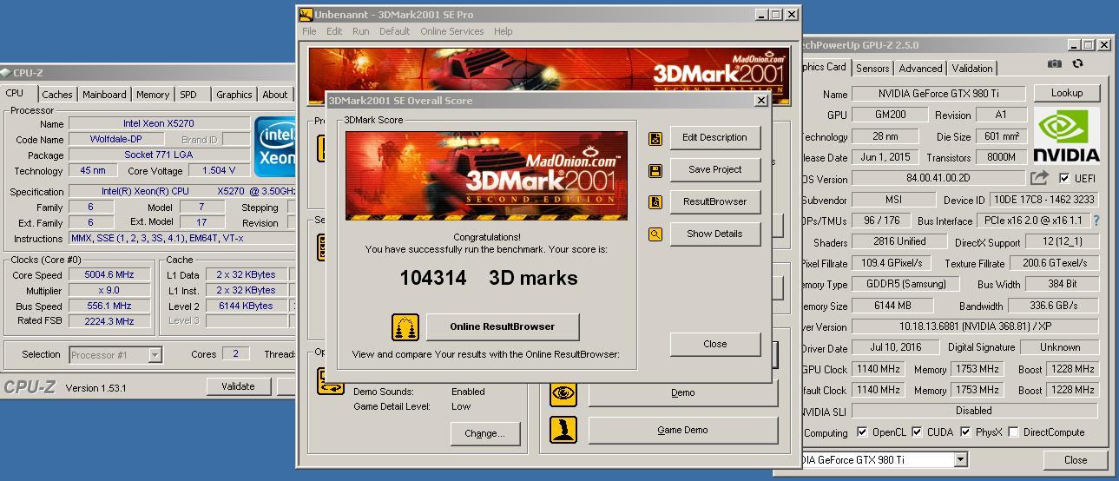Open the GPU selection dropdown in GPU-Z

coord(960,460)
